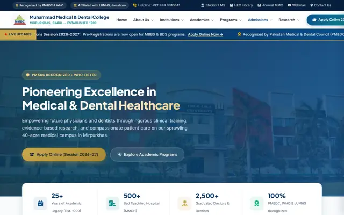Open the Admissions menu

click(260, 20)
